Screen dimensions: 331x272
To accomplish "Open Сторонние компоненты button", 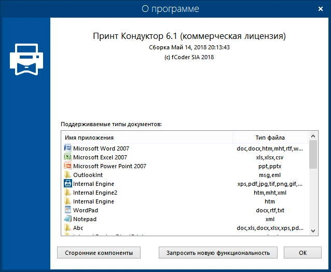I will 99,253.
